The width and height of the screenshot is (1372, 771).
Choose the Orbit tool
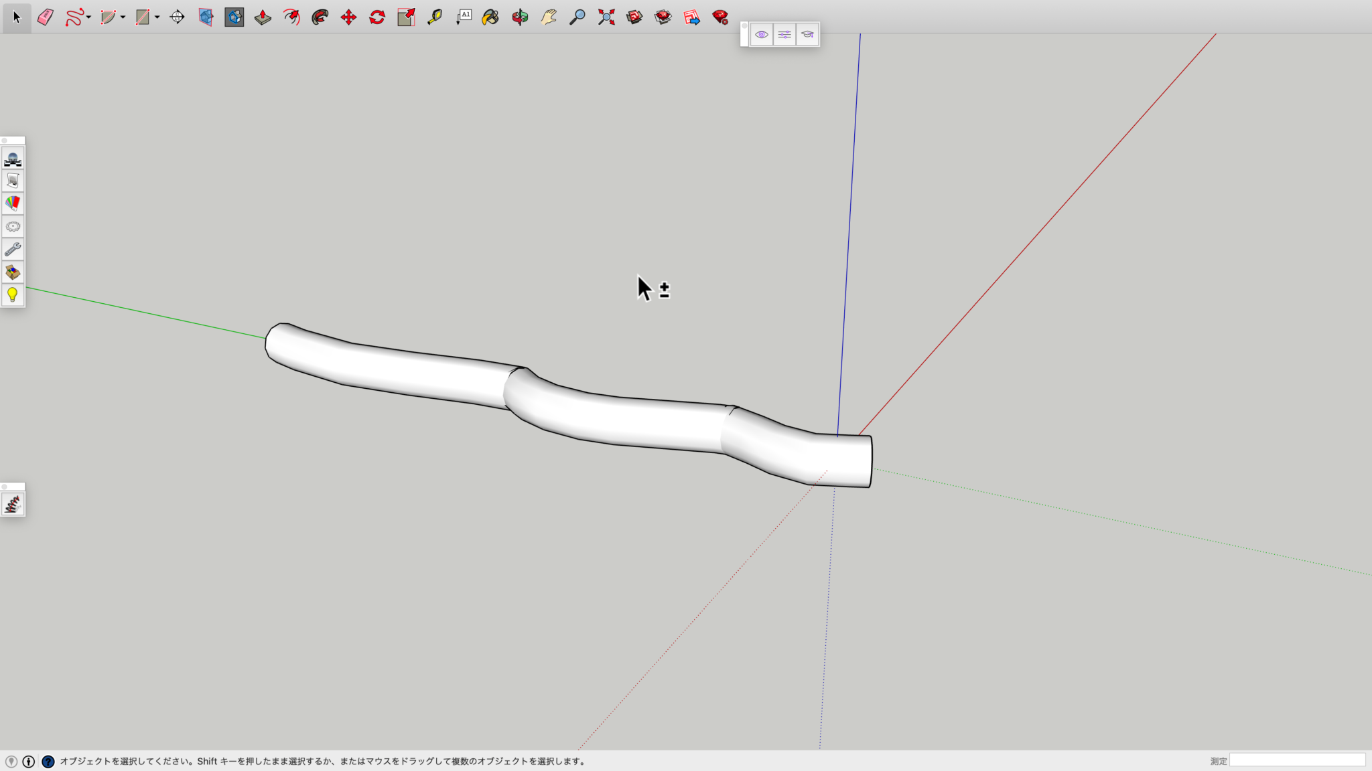[x=520, y=17]
